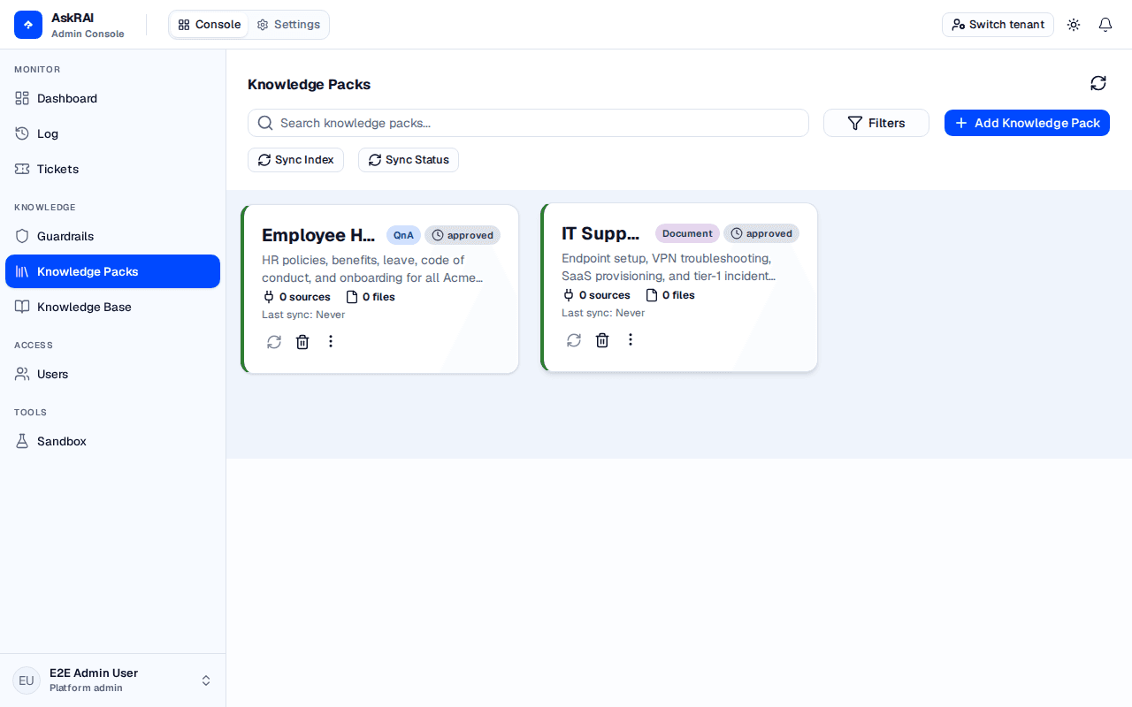
Task: Click the AskRAI logo icon
Action: point(28,25)
